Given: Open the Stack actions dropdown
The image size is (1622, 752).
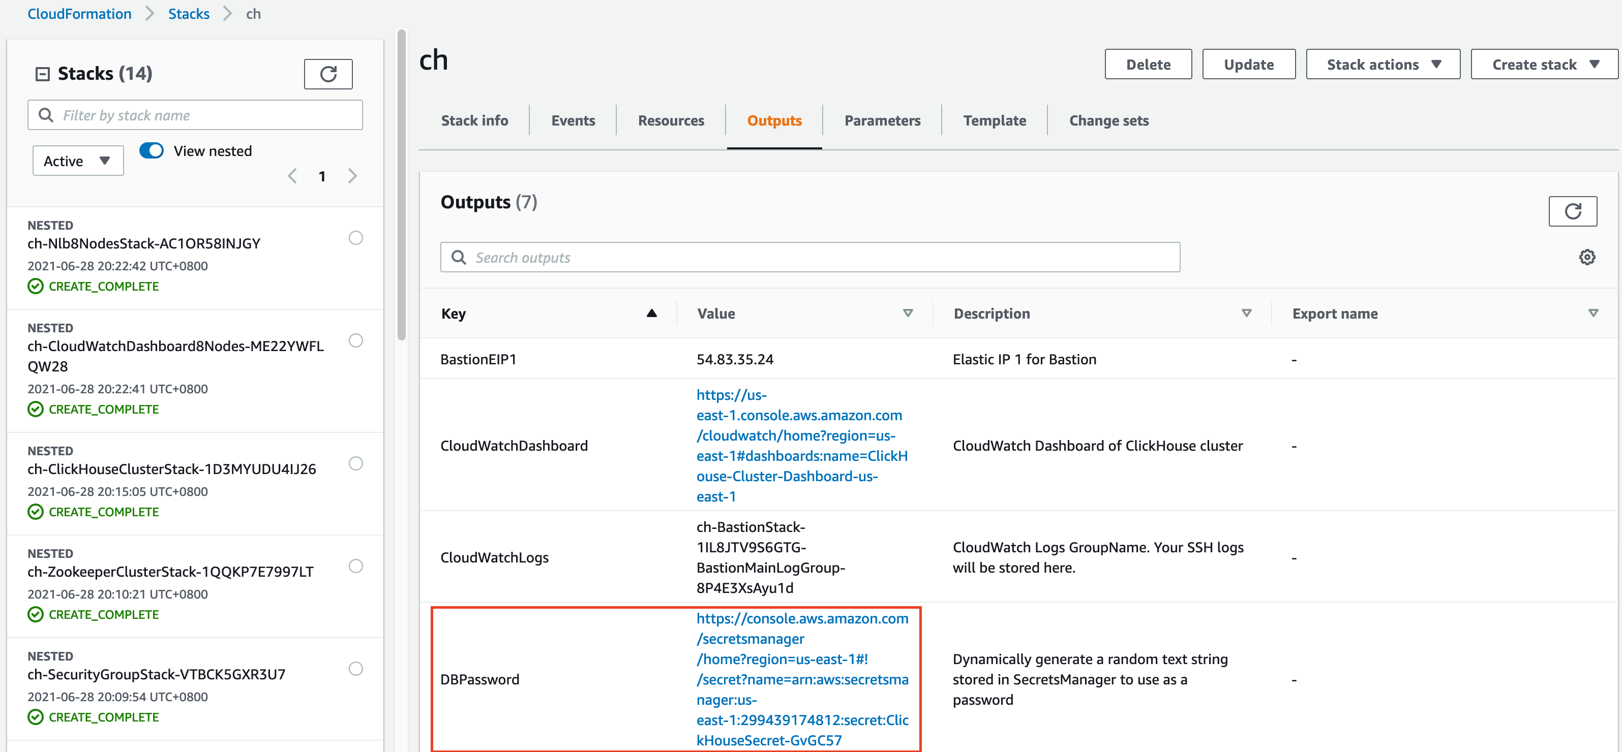Looking at the screenshot, I should (x=1383, y=64).
